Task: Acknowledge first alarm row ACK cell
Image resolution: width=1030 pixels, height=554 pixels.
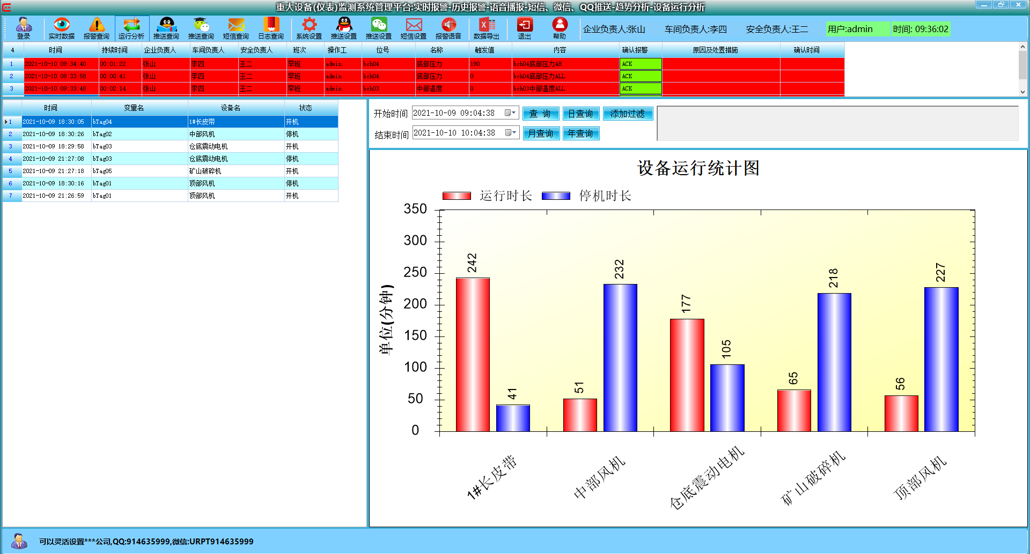Action: pyautogui.click(x=640, y=64)
